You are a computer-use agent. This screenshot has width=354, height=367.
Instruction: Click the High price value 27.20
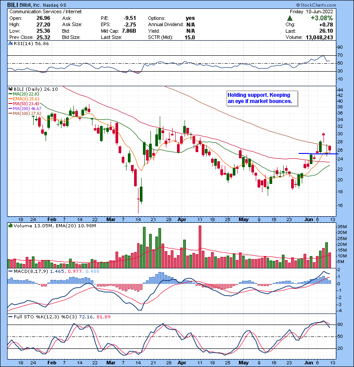43,25
